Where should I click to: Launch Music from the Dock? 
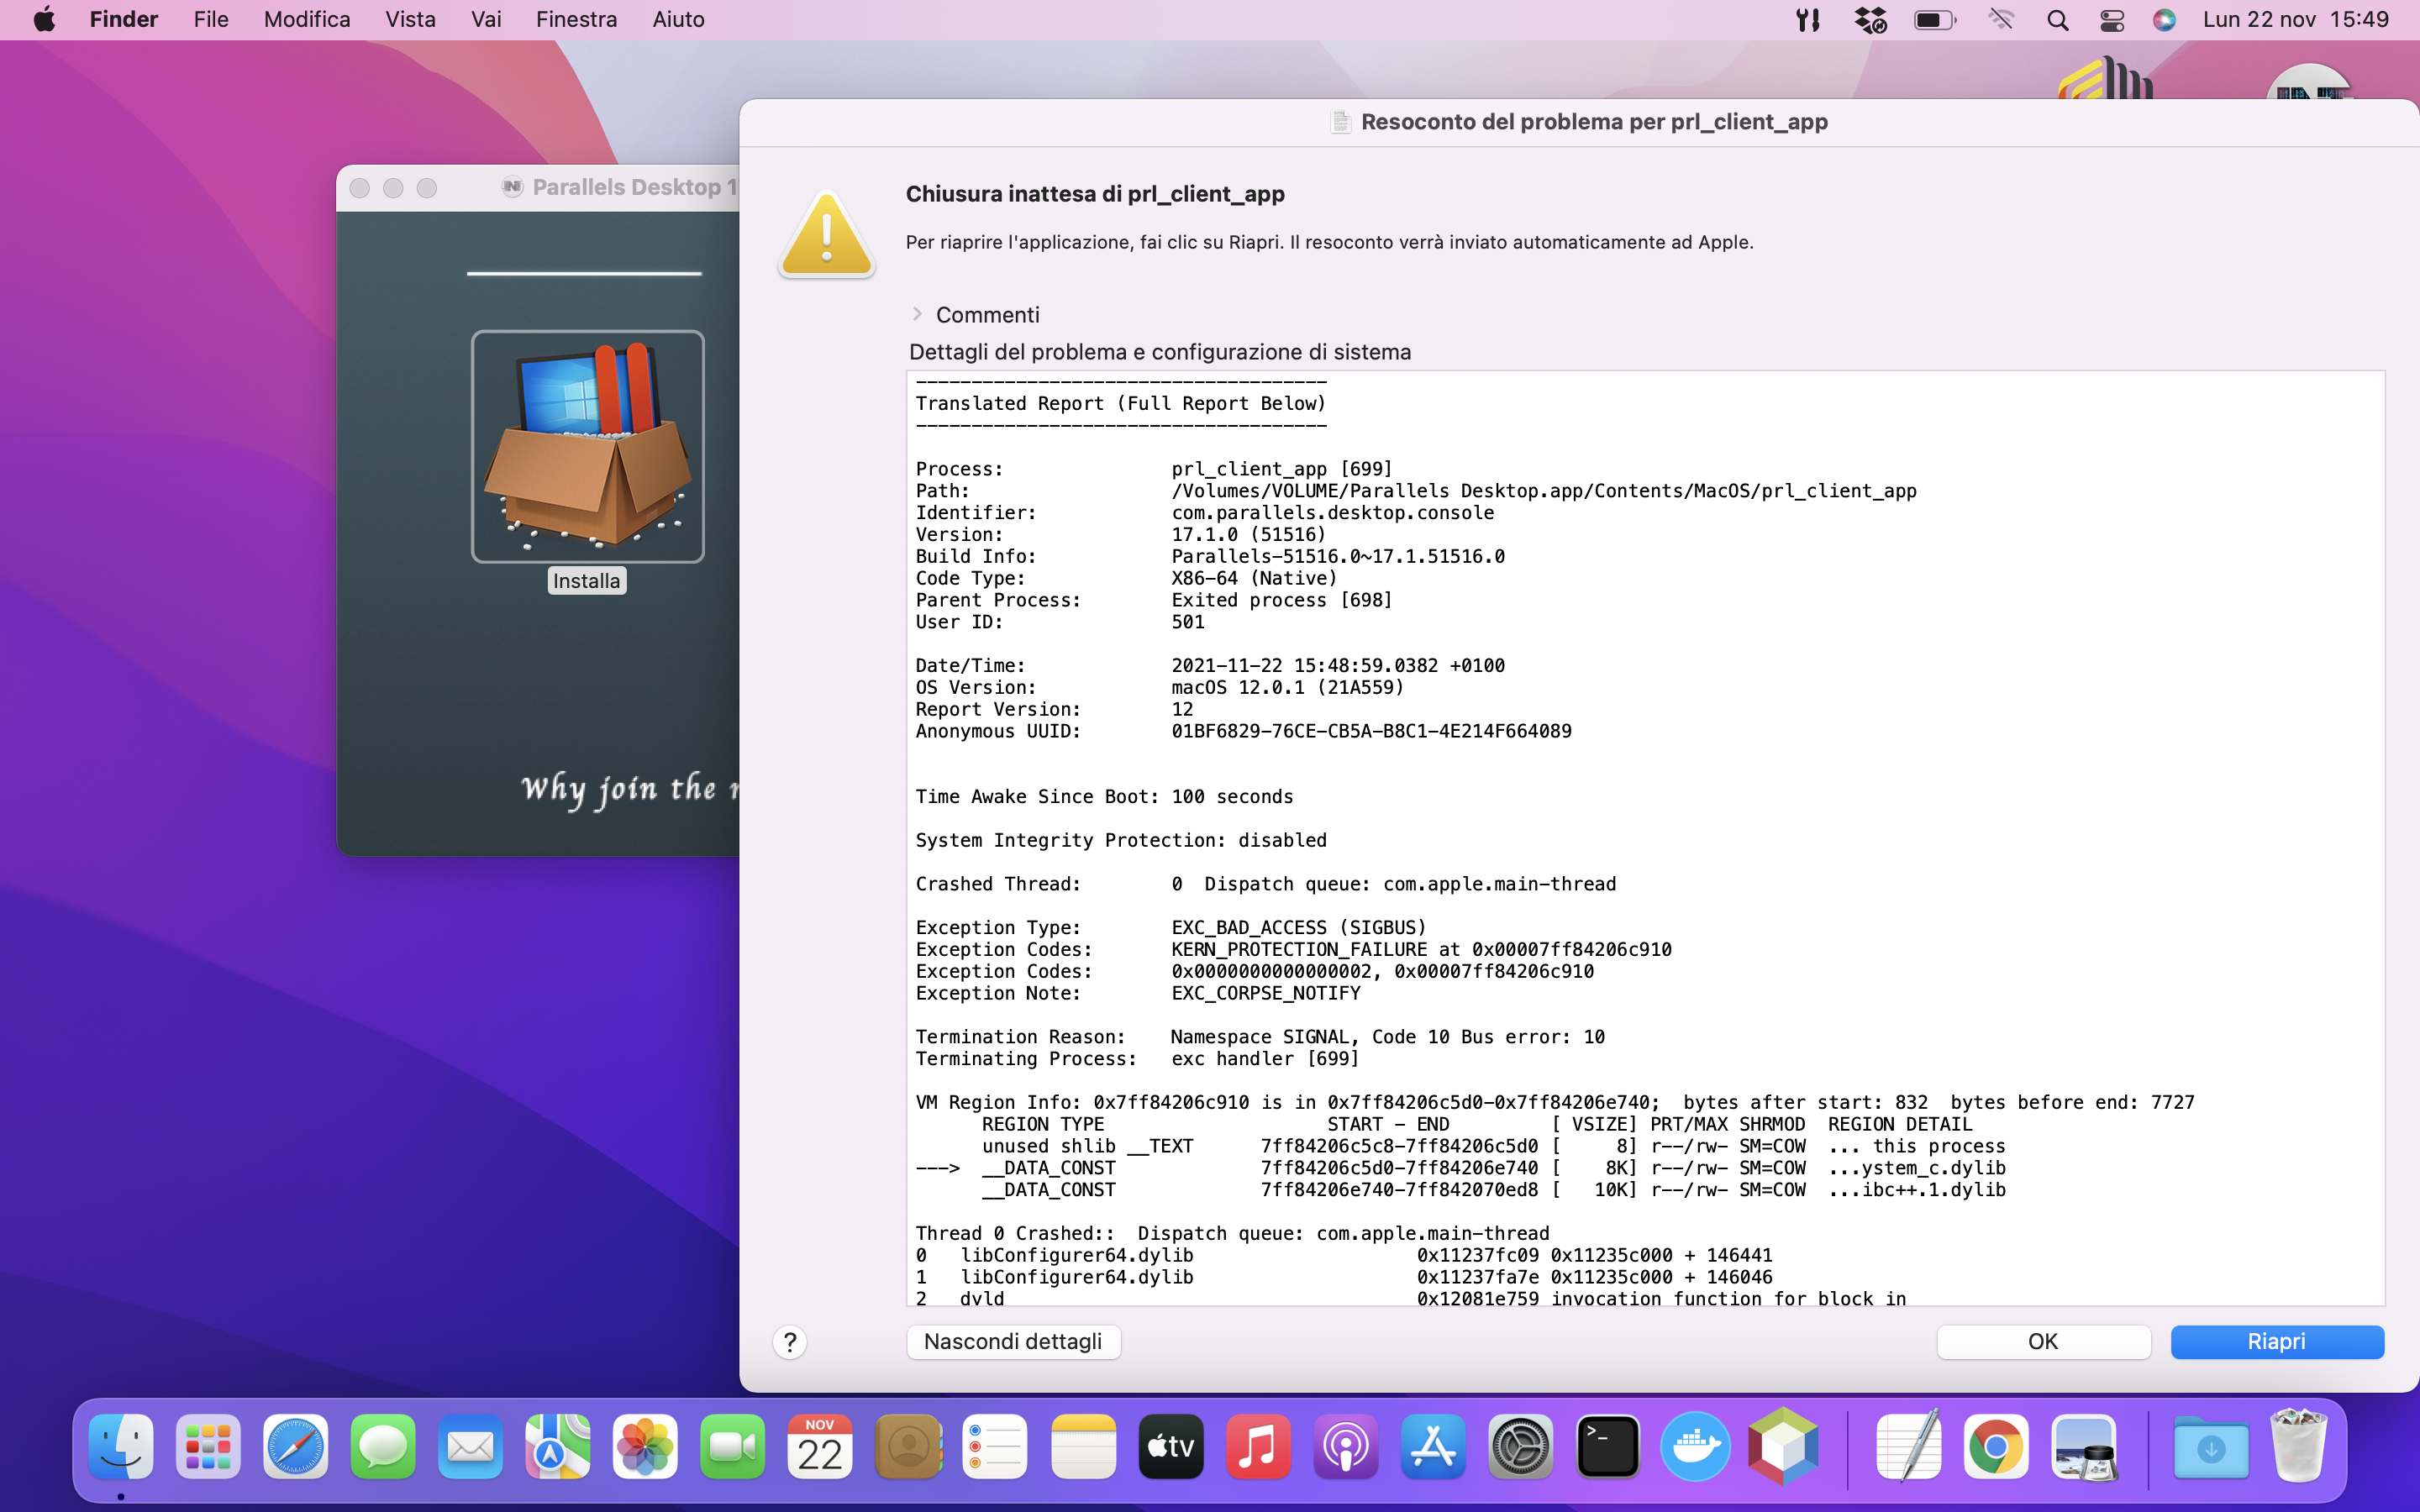pyautogui.click(x=1258, y=1446)
